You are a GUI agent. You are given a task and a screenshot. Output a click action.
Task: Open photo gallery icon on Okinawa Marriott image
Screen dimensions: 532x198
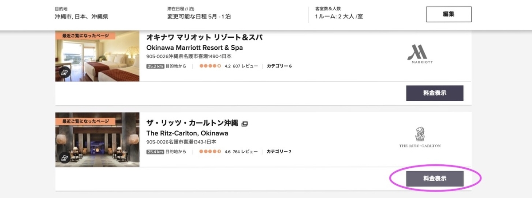(65, 72)
